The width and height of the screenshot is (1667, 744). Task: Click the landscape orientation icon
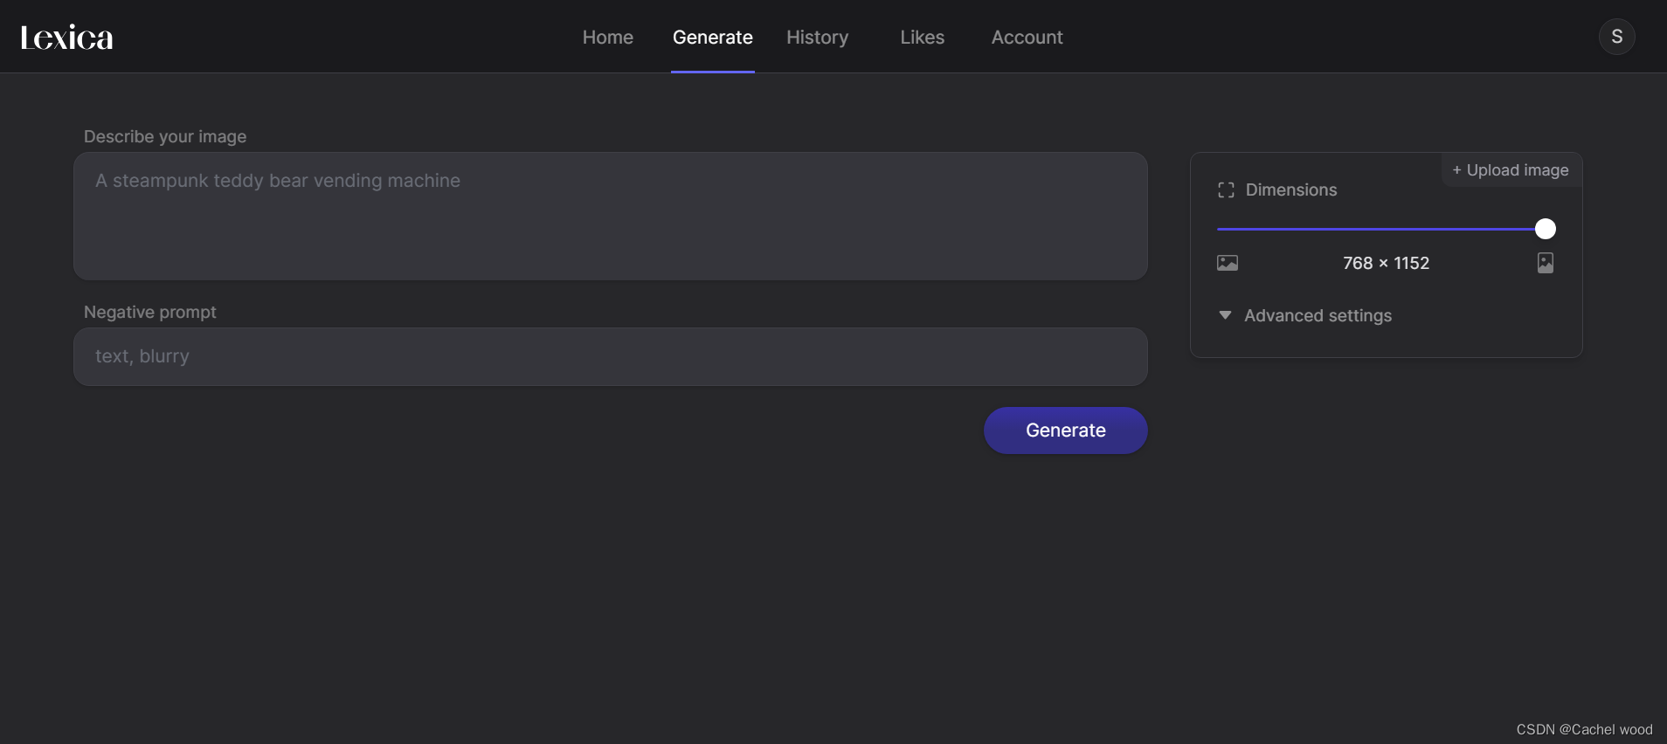click(1228, 263)
